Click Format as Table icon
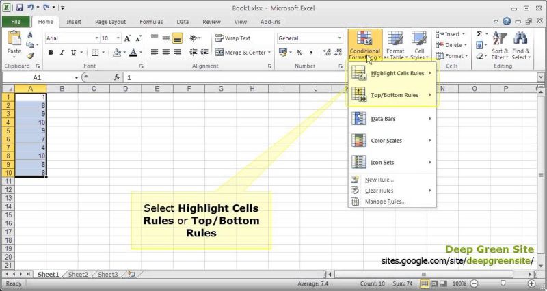Screen dimensions: 547x291 [x=395, y=38]
